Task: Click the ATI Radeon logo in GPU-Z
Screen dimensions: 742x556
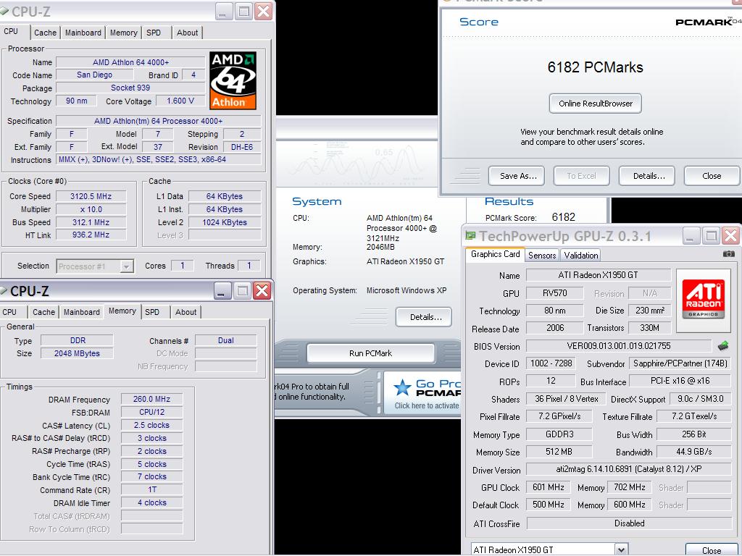Action: tap(703, 300)
